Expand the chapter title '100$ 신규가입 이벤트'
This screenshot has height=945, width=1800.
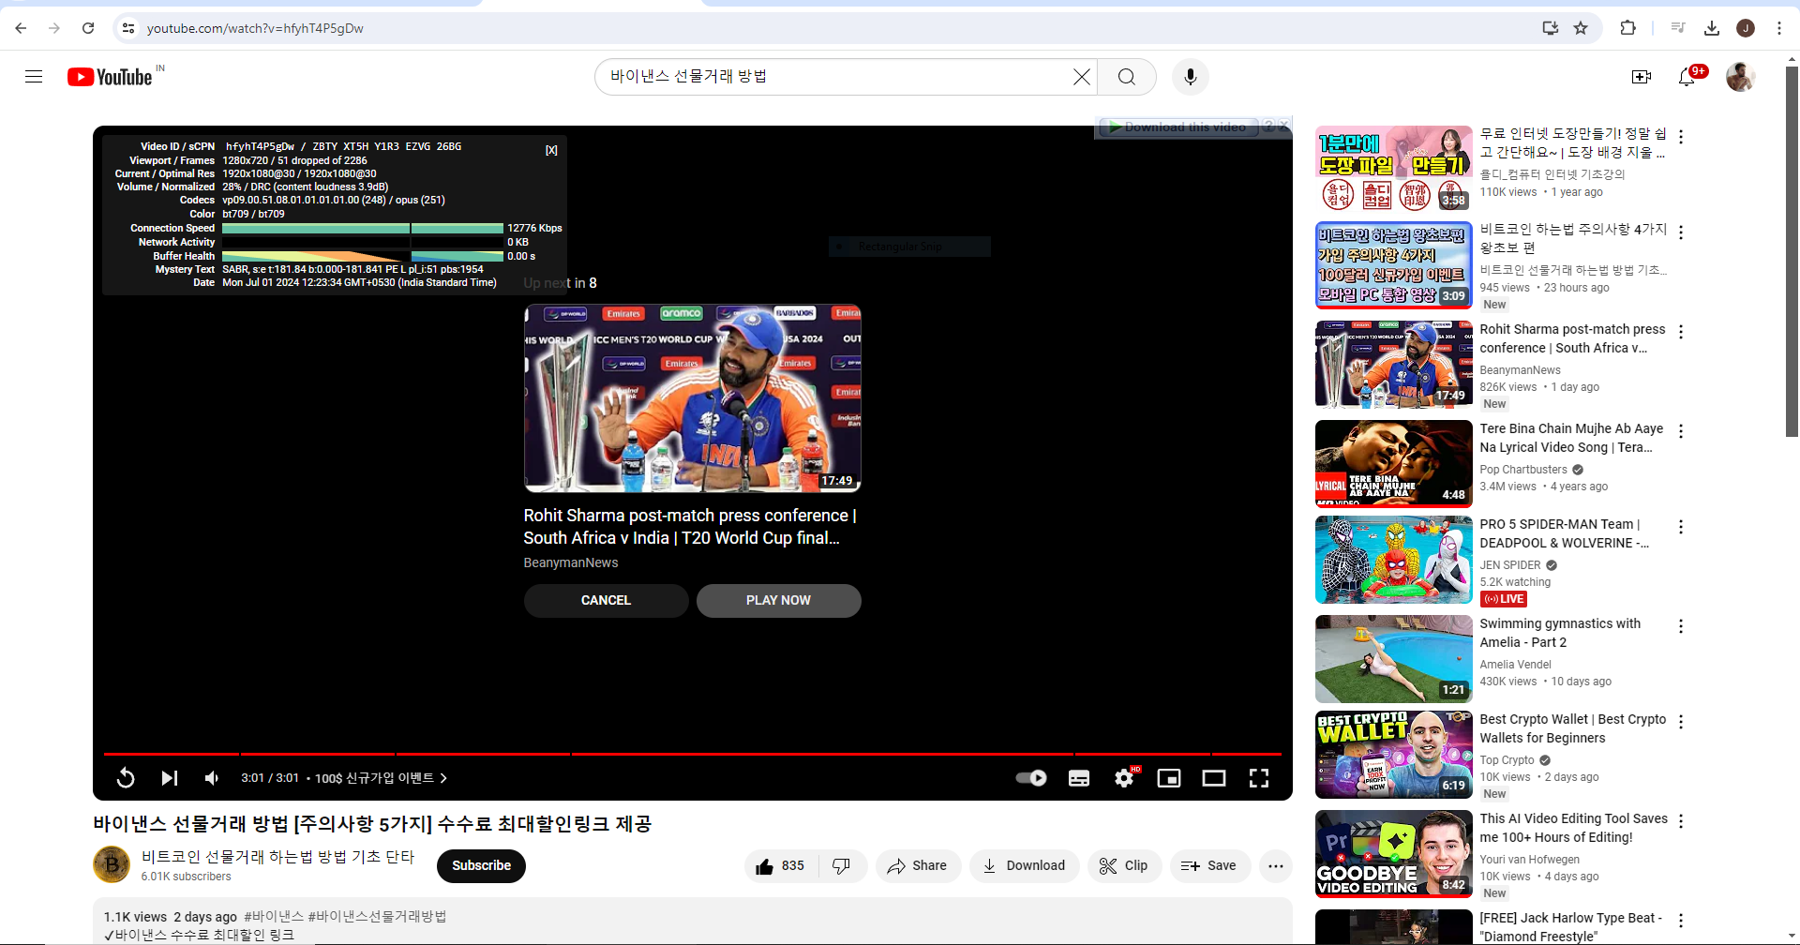tap(381, 778)
